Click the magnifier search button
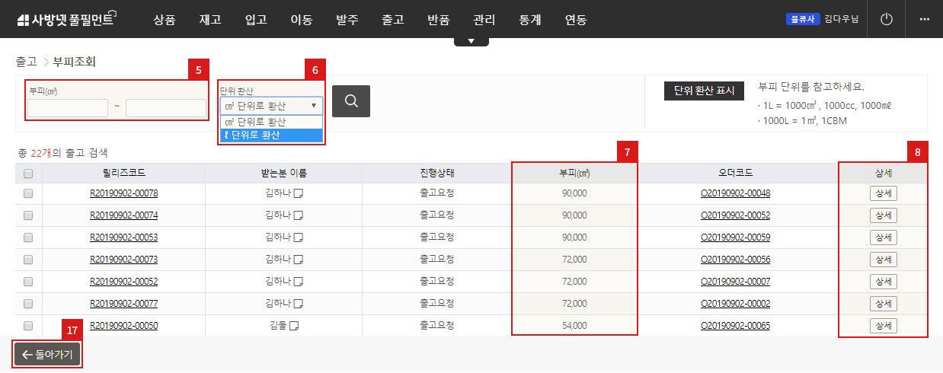Viewport: 943px width, 373px height. [x=350, y=100]
